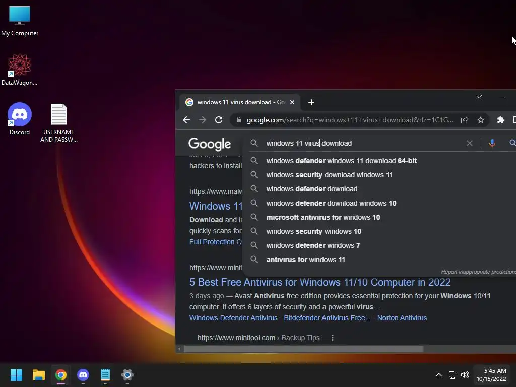
Task: Select the USERNAME AND PASSW text file
Action: pyautogui.click(x=59, y=123)
